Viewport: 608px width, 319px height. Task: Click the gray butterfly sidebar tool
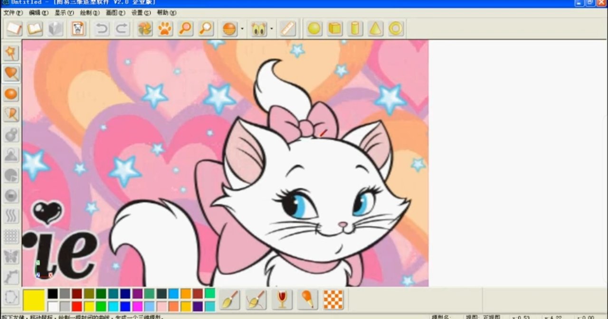tap(11, 257)
